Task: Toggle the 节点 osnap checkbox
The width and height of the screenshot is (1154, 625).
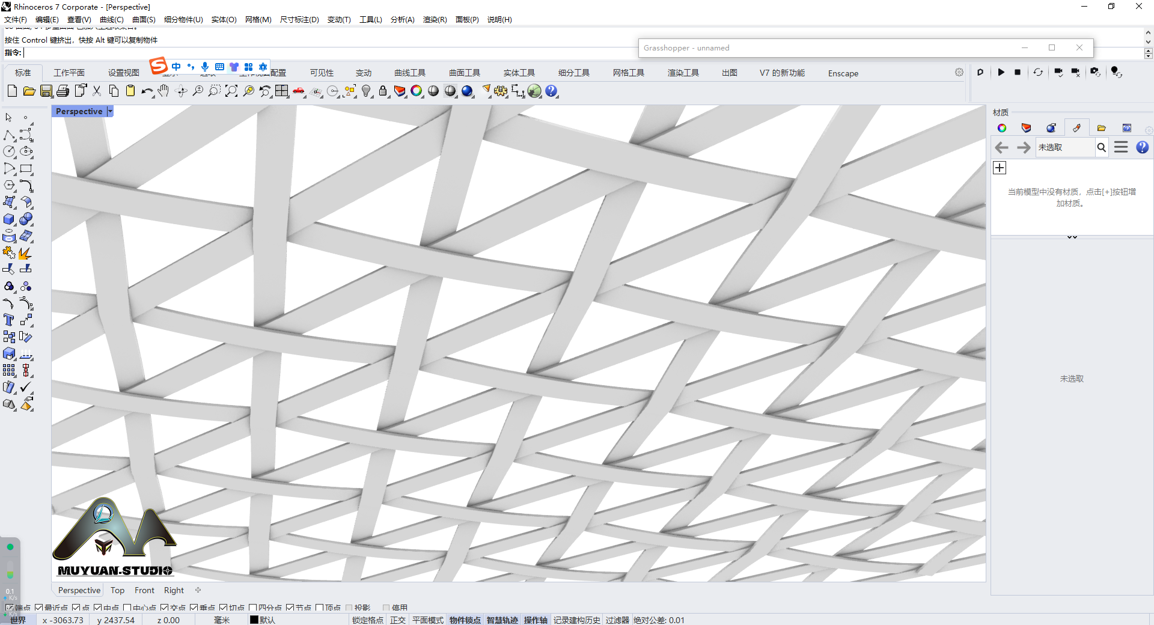Action: pos(290,608)
